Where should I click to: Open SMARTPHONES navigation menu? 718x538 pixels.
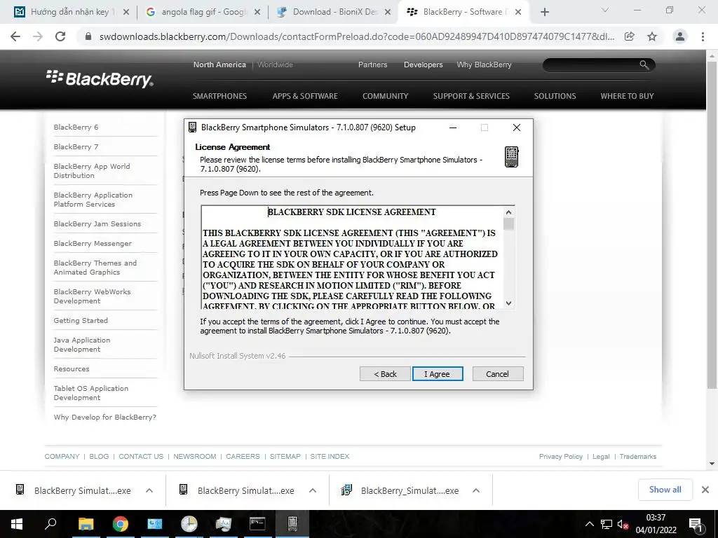pyautogui.click(x=219, y=96)
